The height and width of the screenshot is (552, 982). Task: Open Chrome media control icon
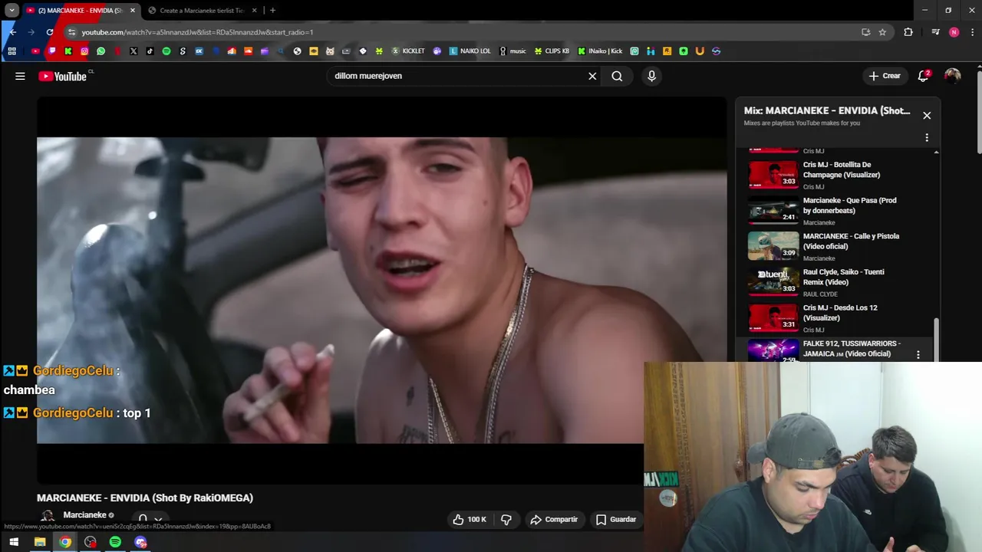click(935, 32)
